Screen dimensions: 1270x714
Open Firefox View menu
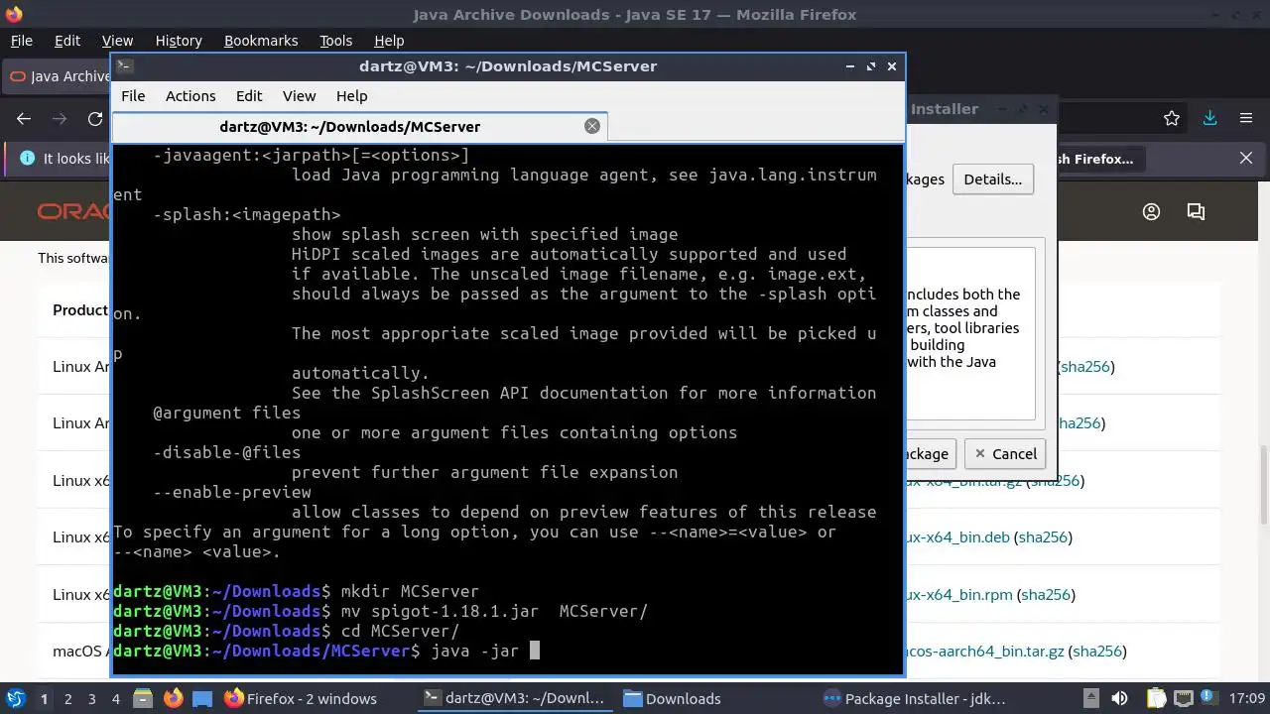[x=117, y=41]
